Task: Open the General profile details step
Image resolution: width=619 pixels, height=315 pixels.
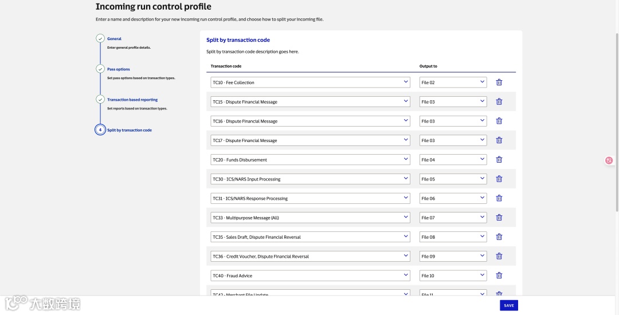Action: pyautogui.click(x=114, y=39)
